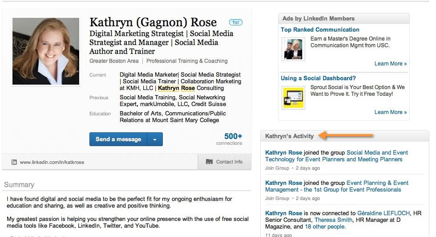This screenshot has width=436, height=237.
Task: Click the LinkedIn icon beside profile URL
Action: (x=14, y=162)
